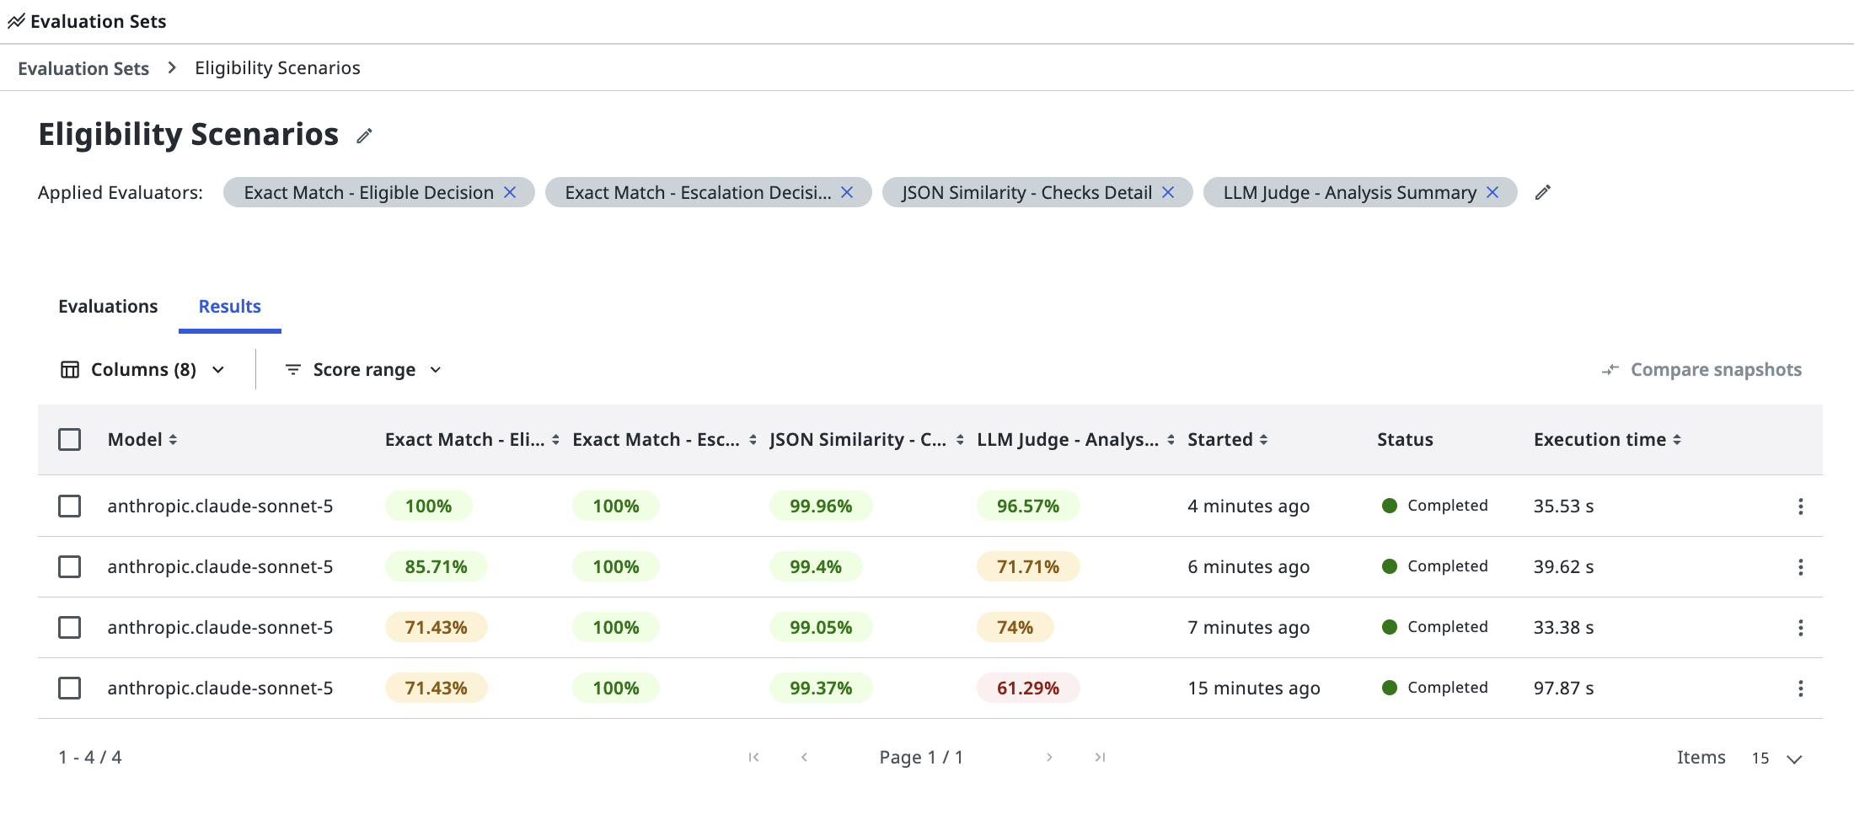Click the Eligibility Scenarios breadcrumb item
Image resolution: width=1854 pixels, height=836 pixels.
(x=277, y=68)
